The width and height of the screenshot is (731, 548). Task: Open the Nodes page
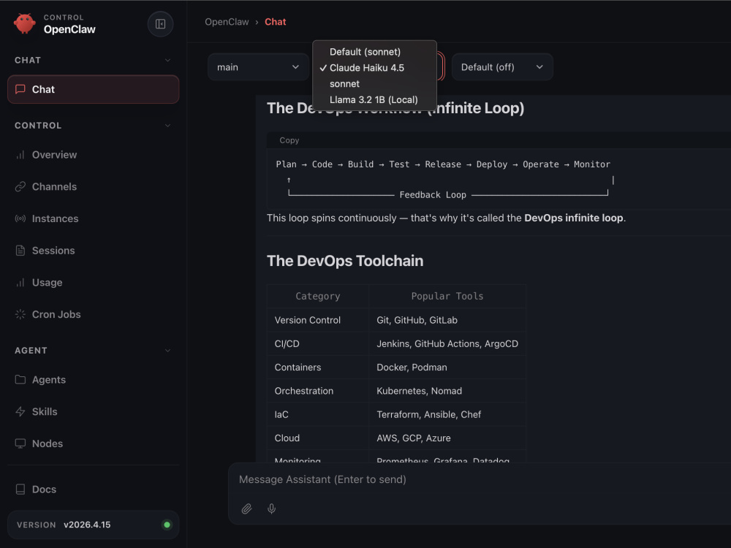(94, 444)
